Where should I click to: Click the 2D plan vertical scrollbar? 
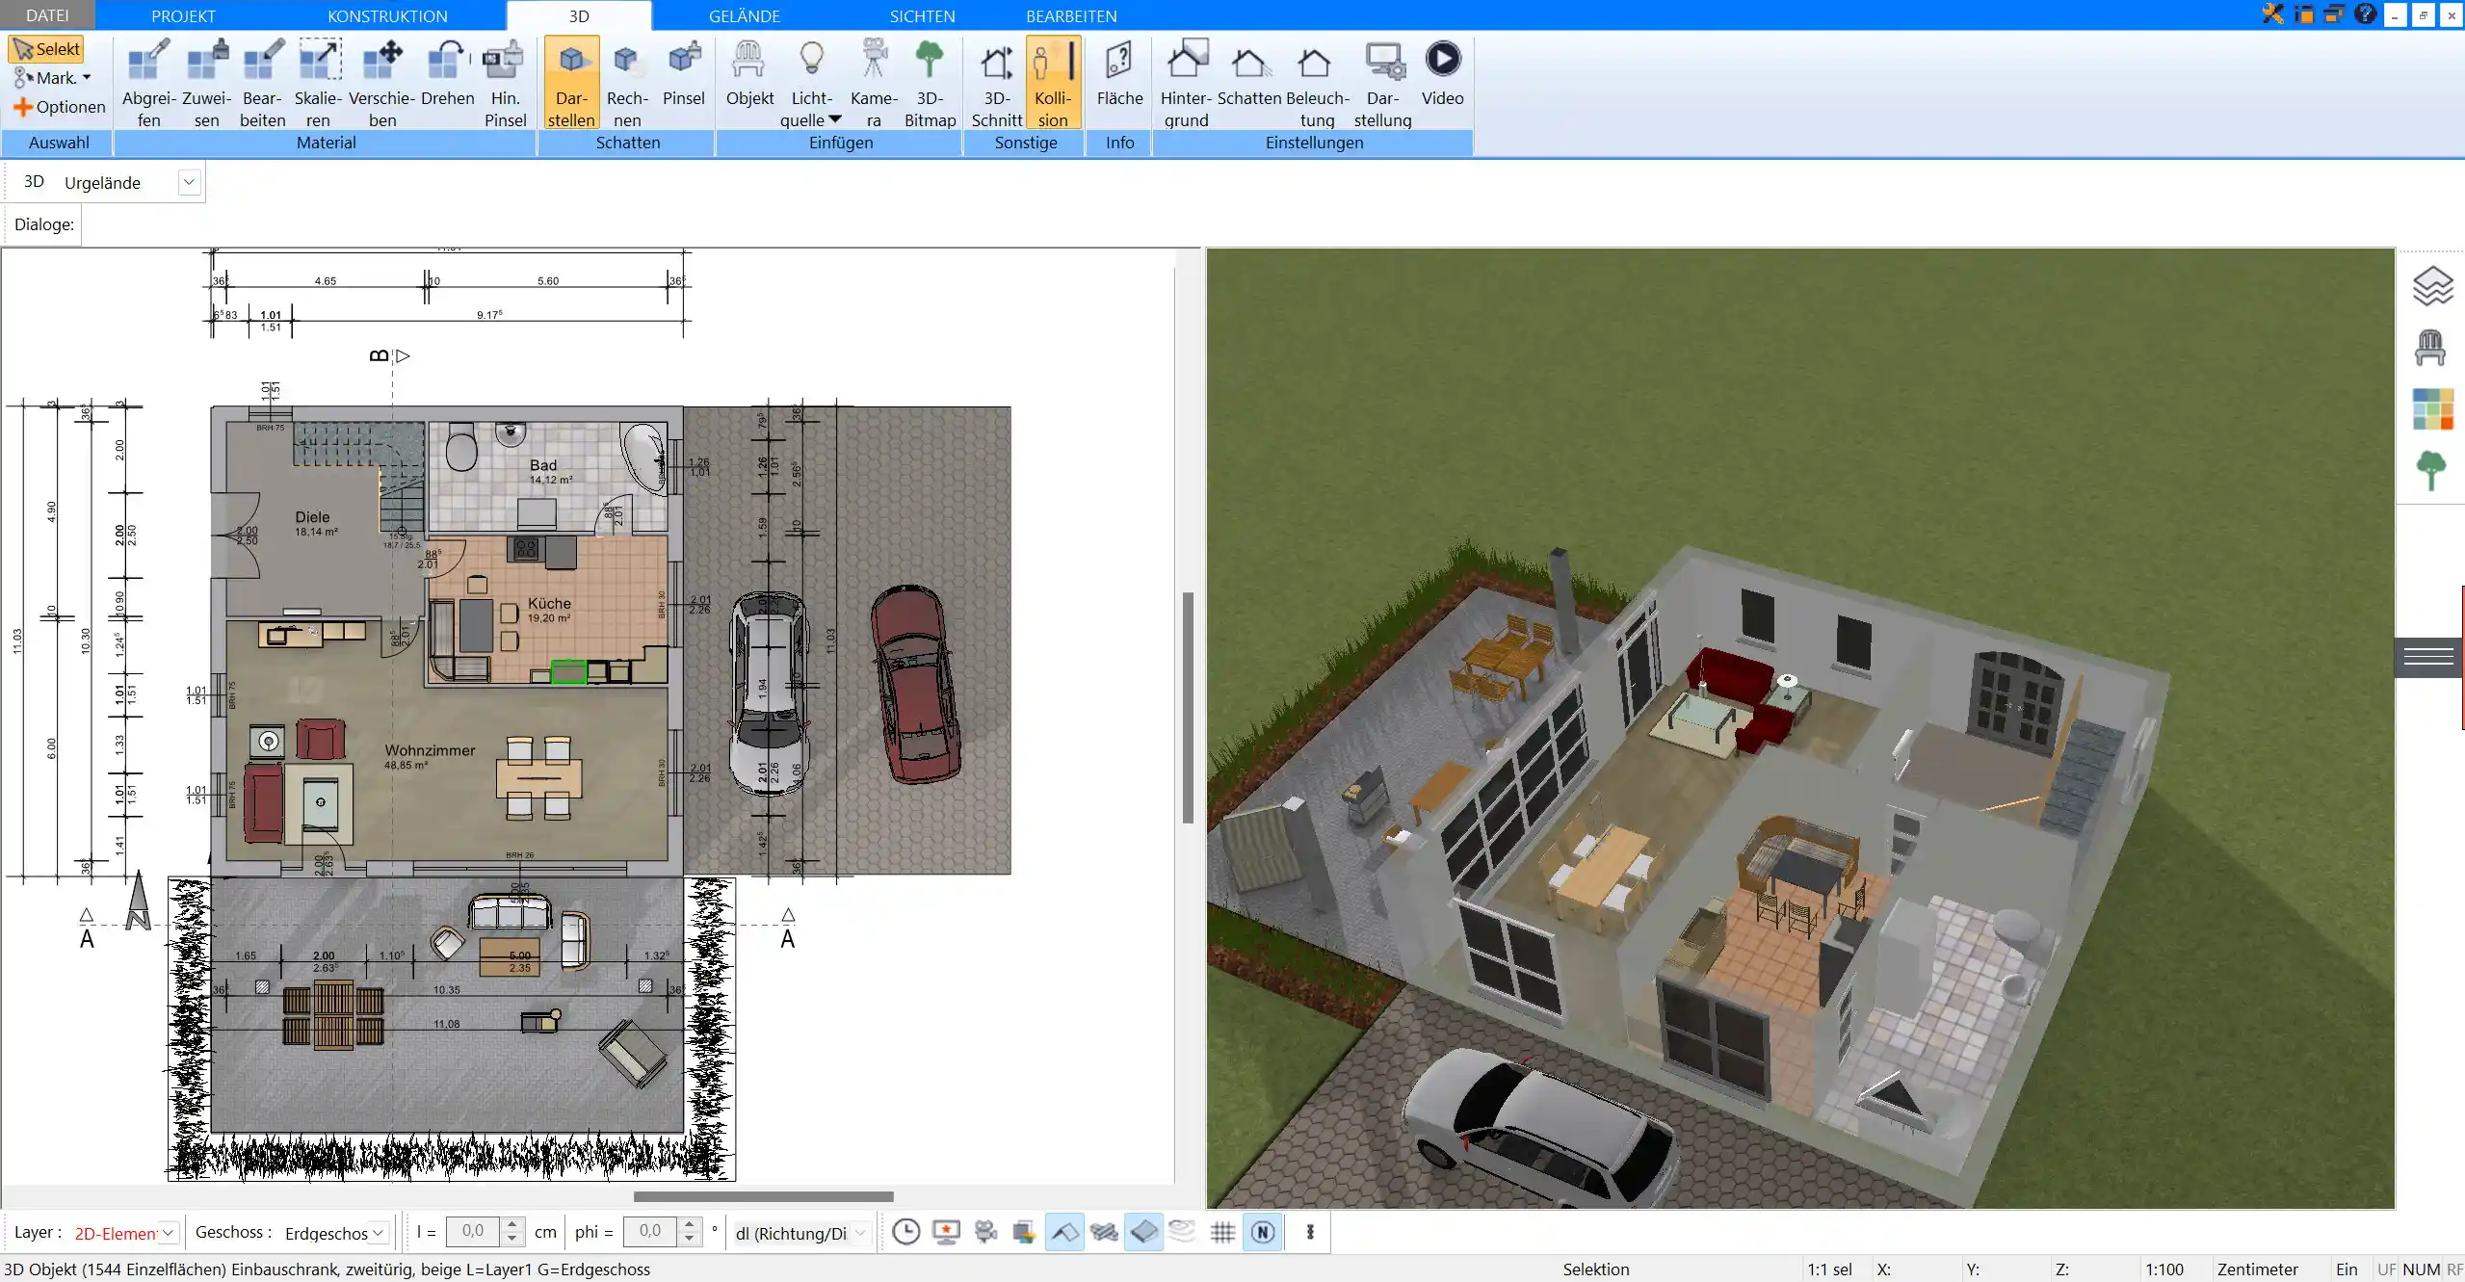[x=1188, y=708]
